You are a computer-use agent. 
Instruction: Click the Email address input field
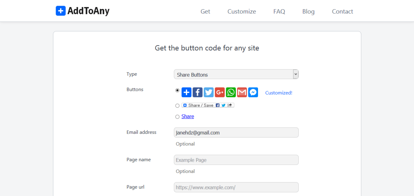pyautogui.click(x=236, y=133)
